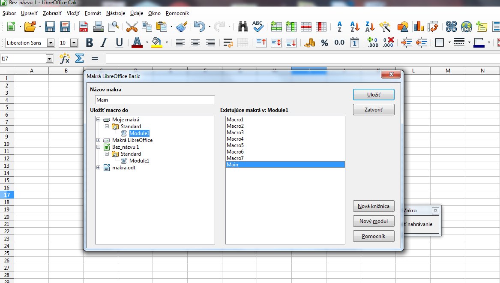Apply currency format with coins icon
Viewport: 500px width, 283px height.
tap(309, 43)
